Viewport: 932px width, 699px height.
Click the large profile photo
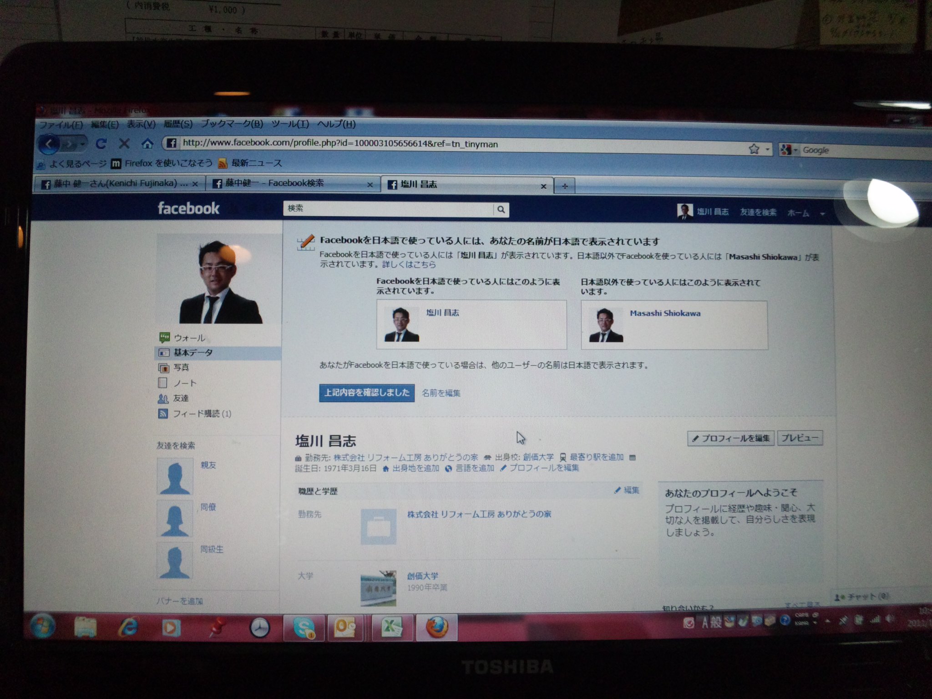tap(219, 279)
